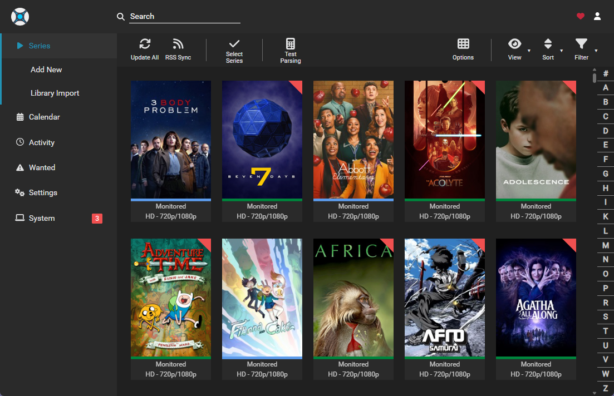614x396 pixels.
Task: Jump to # in index bar
Action: pyautogui.click(x=606, y=73)
